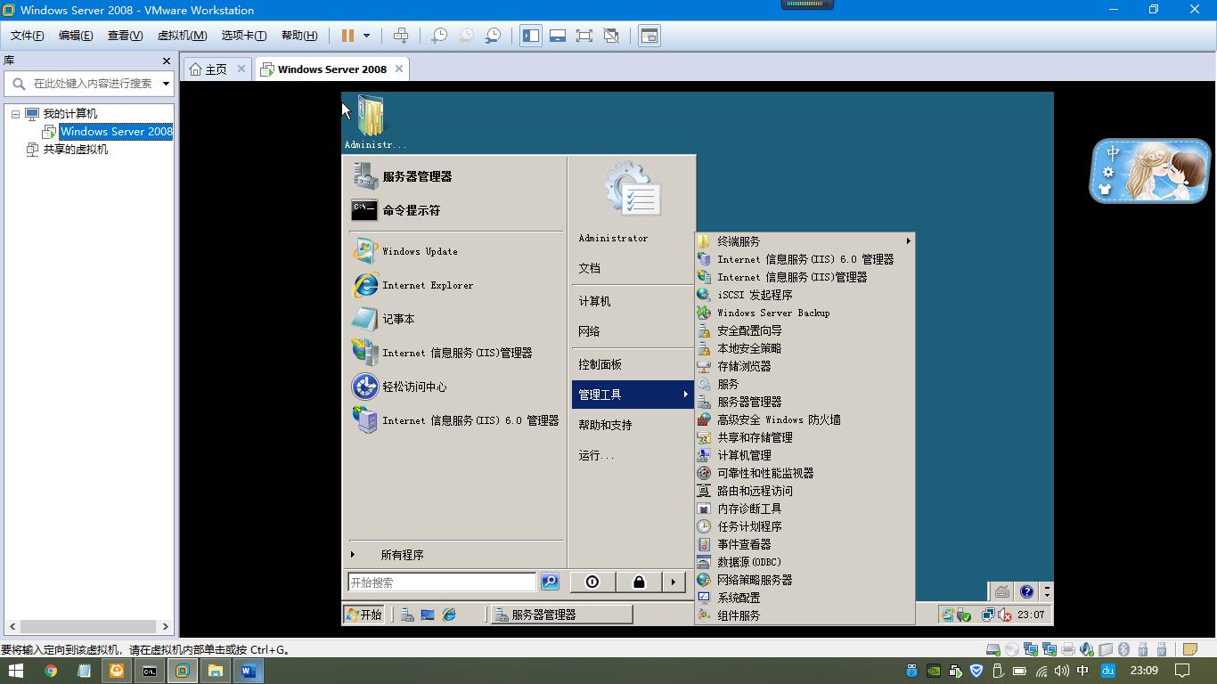
Task: Close the Windows Server 2008 tab
Action: pos(399,69)
